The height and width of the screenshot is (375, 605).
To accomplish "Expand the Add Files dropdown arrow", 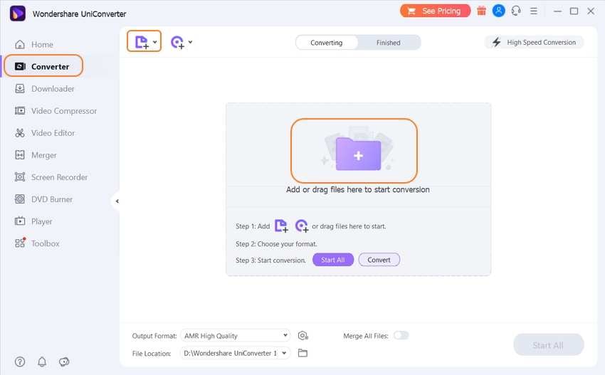I will coord(155,42).
